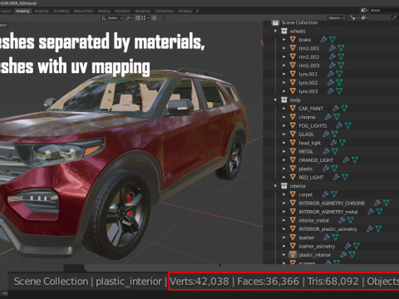Select the Modeling workspace tab
The height and width of the screenshot is (299, 399).
click(x=22, y=11)
